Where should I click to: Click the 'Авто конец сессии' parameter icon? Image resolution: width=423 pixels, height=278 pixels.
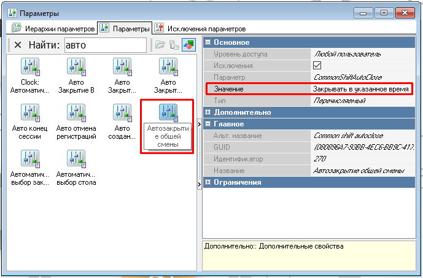(30, 114)
